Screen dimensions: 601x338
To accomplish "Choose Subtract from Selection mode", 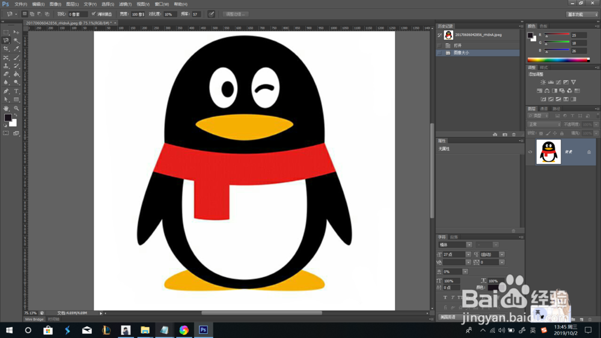I will coord(40,14).
